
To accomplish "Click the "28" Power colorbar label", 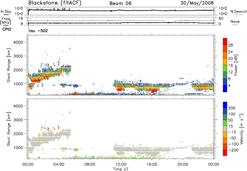I will [230, 45].
